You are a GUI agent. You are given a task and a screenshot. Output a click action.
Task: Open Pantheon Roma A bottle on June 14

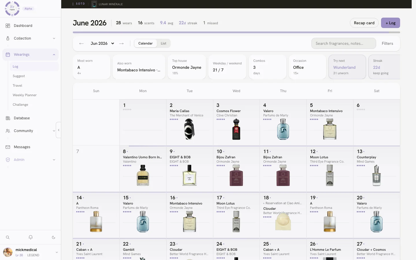[96, 222]
